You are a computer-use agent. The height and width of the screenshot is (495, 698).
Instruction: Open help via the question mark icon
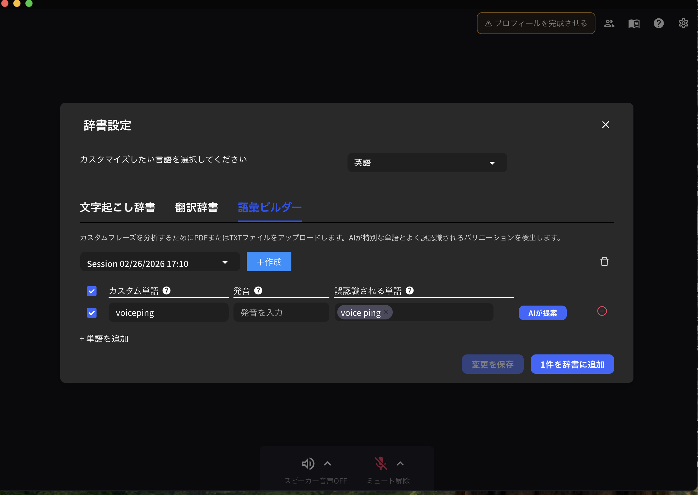[x=658, y=23]
